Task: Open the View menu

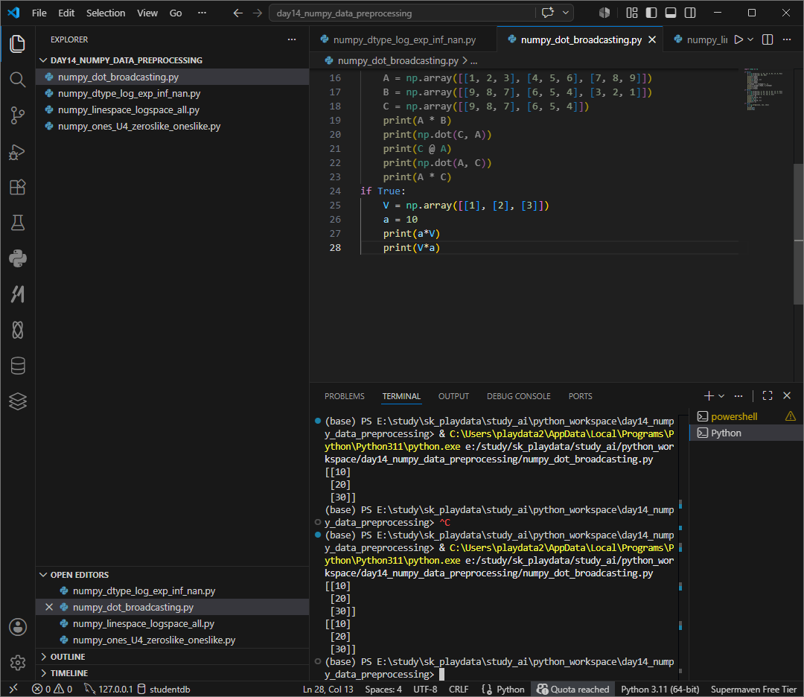Action: pyautogui.click(x=147, y=13)
